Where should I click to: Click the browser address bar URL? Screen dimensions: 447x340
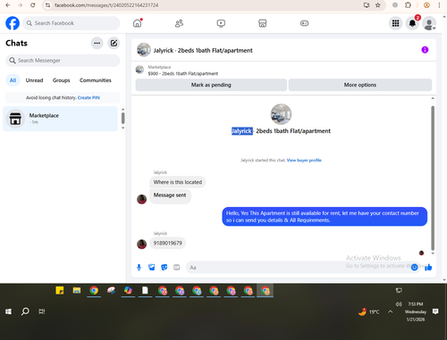106,5
